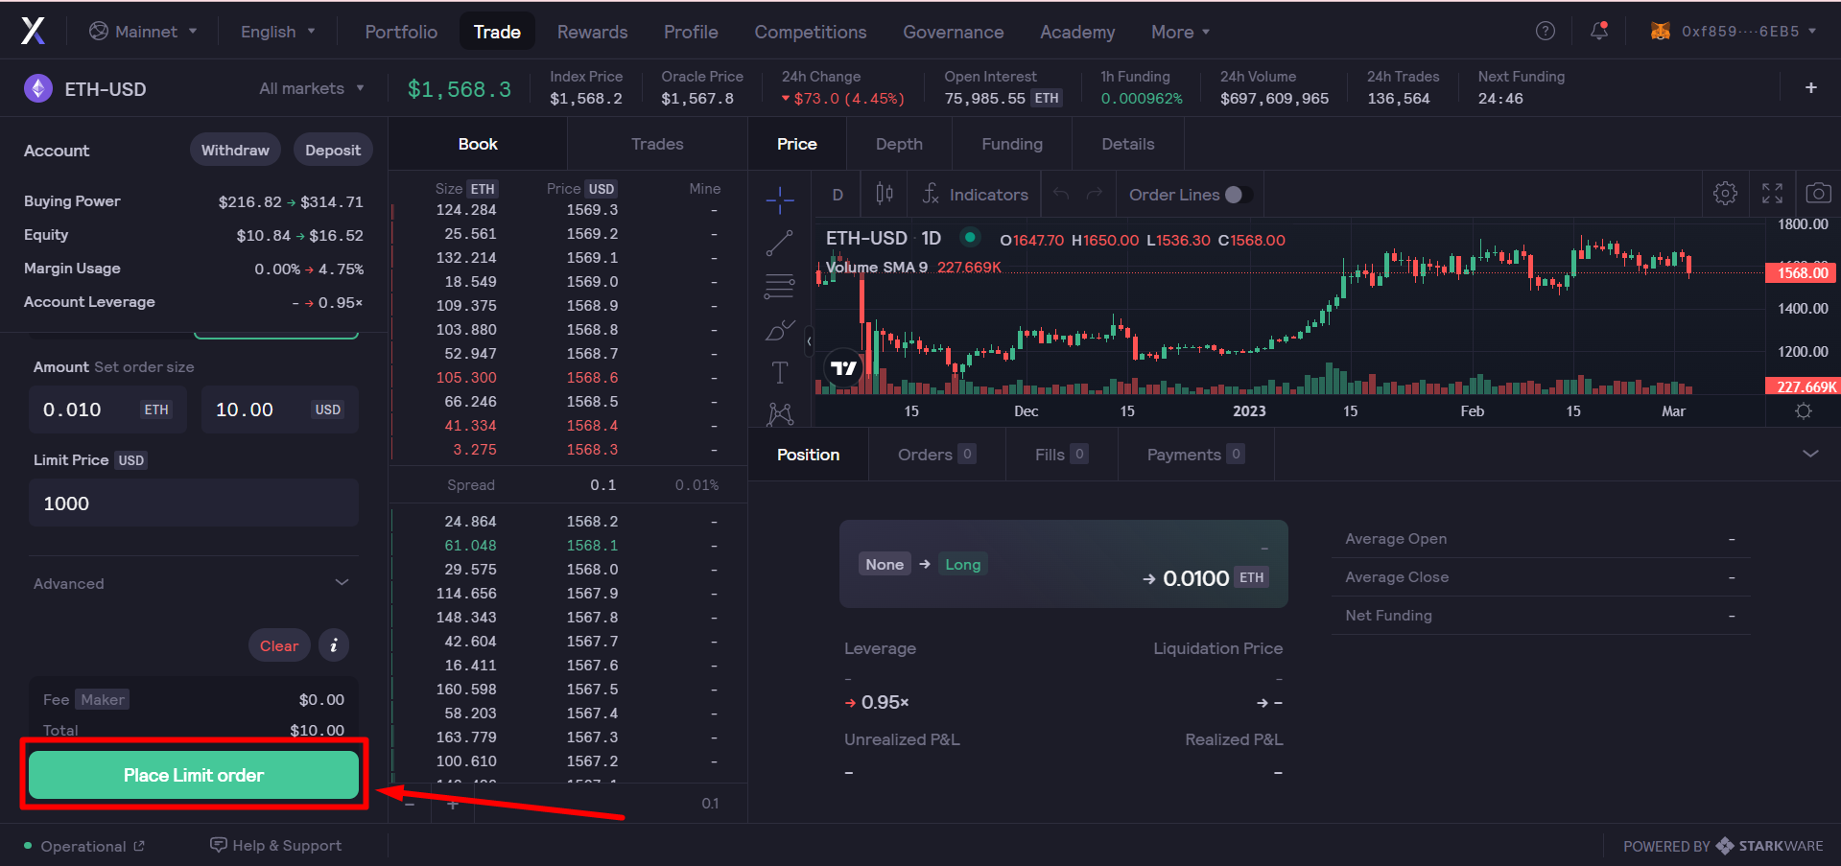Clear the order form
The height and width of the screenshot is (866, 1841).
279,645
